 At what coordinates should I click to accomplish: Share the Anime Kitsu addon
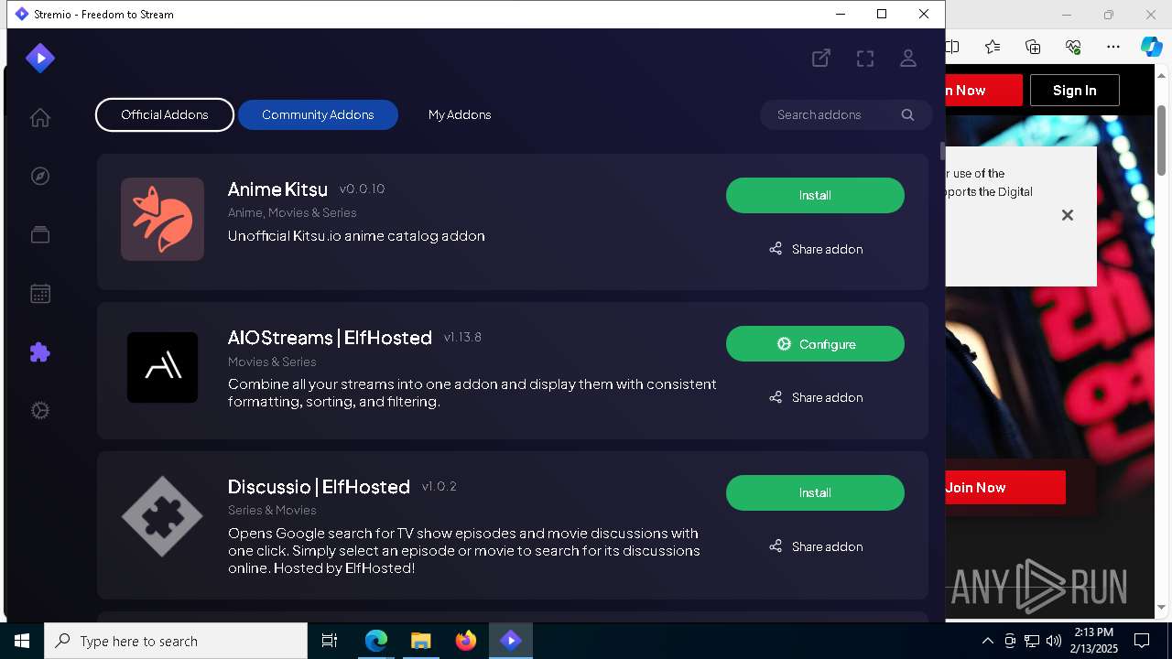coord(815,249)
